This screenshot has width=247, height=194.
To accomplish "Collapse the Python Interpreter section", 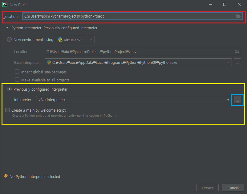I will click(x=7, y=28).
